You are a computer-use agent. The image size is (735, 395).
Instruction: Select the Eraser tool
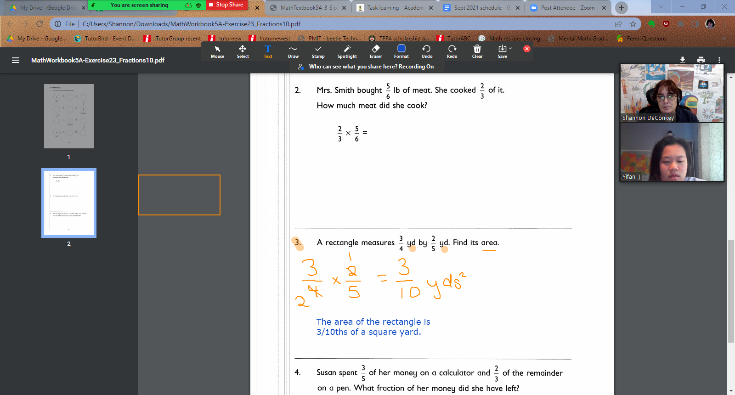click(376, 51)
